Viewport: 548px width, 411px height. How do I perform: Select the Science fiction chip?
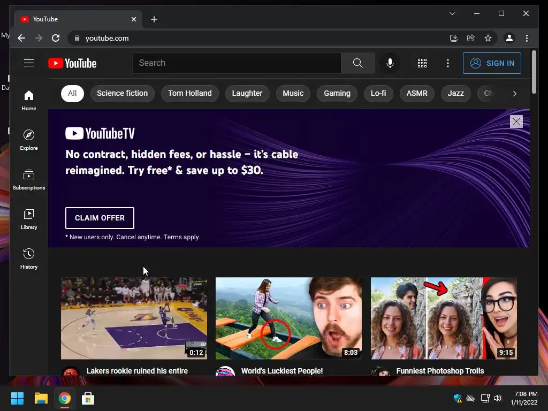click(x=123, y=93)
